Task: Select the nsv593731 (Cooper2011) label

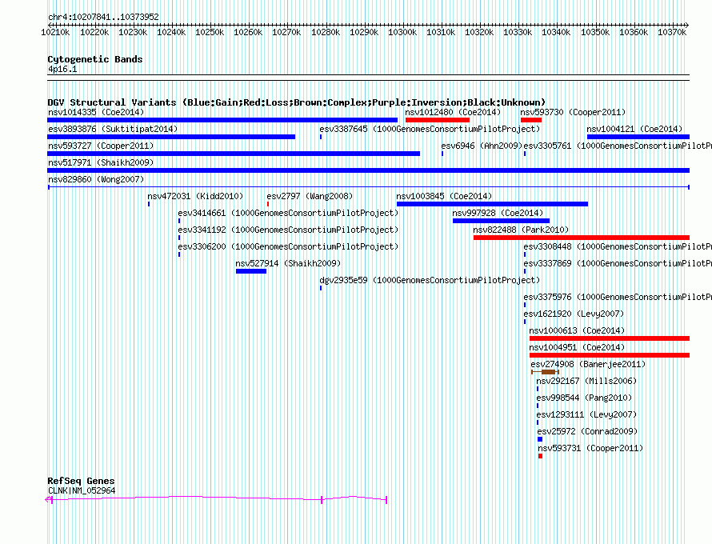Action: (x=590, y=448)
